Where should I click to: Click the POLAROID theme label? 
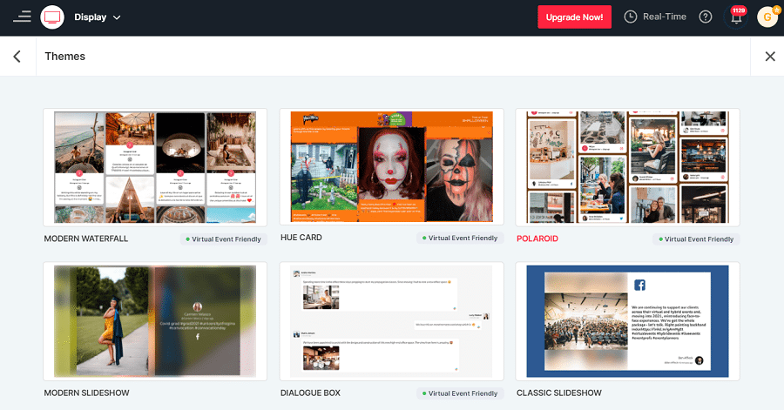tap(537, 239)
